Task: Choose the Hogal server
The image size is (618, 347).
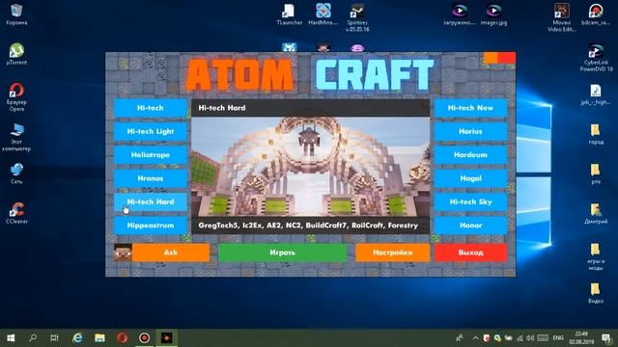Action: (470, 178)
